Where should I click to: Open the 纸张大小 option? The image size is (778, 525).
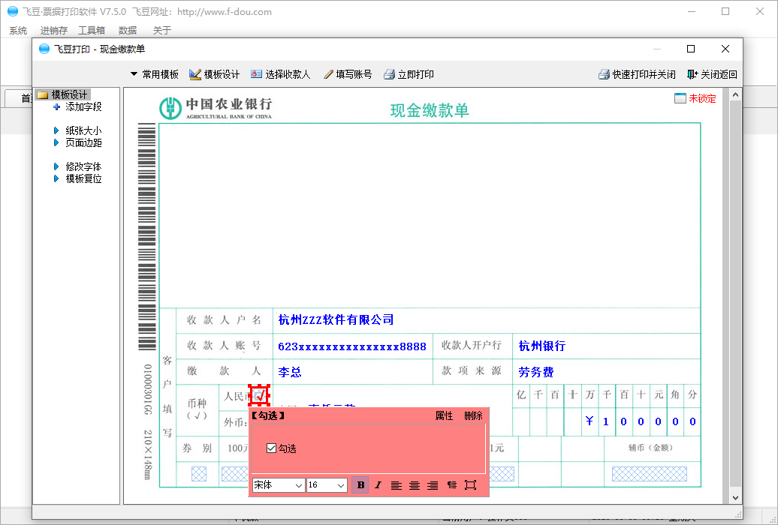coord(78,130)
